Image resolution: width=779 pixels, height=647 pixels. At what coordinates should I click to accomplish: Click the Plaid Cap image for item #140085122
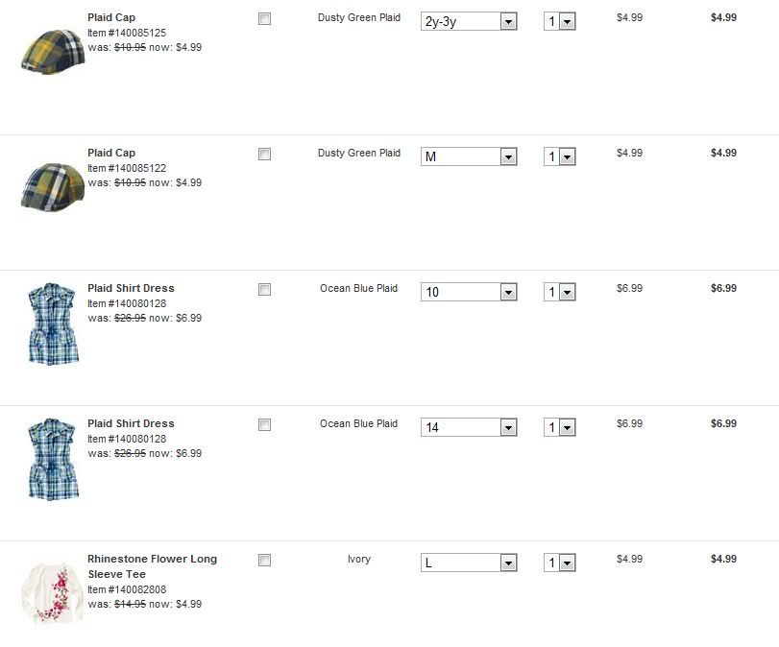pos(52,186)
